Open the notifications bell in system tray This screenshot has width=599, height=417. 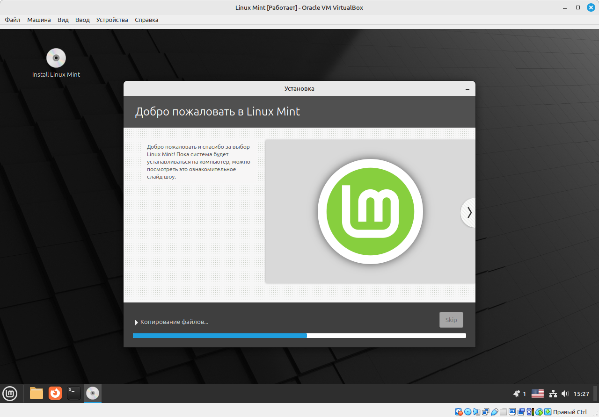click(x=517, y=394)
